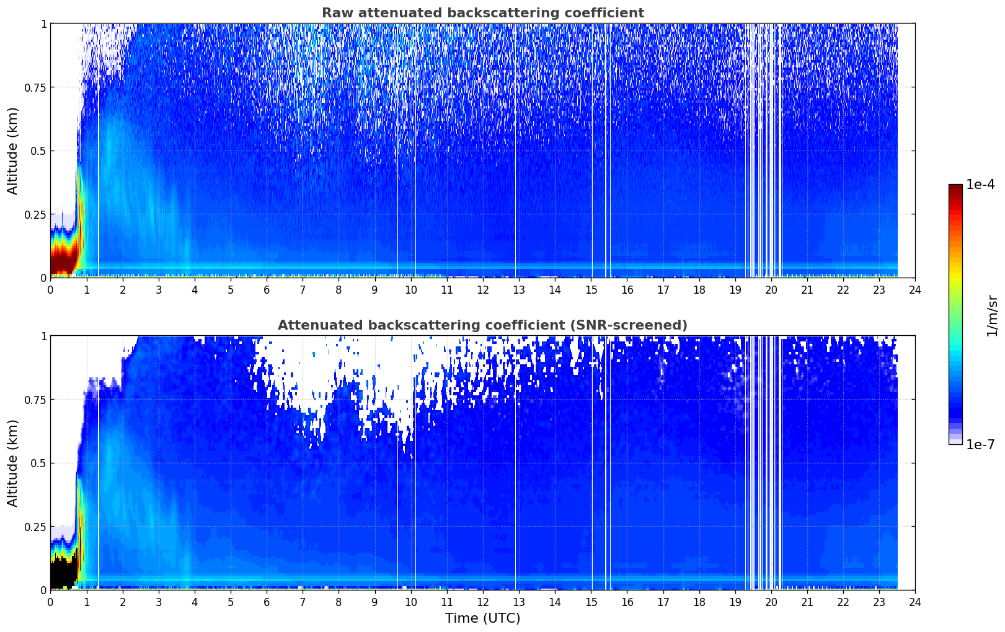Click hour tick '11' under the bottom plot
The width and height of the screenshot is (1005, 632).
pos(447,602)
